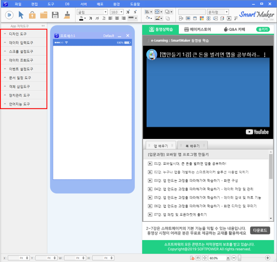Open the 파일 menu
The image size is (277, 262).
[18, 4]
